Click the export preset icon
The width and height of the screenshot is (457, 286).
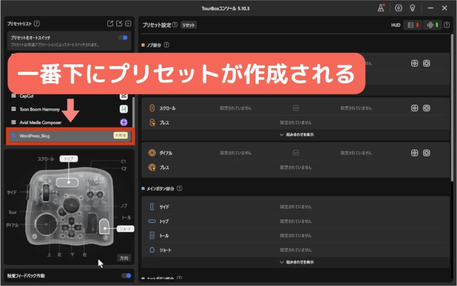pos(110,24)
